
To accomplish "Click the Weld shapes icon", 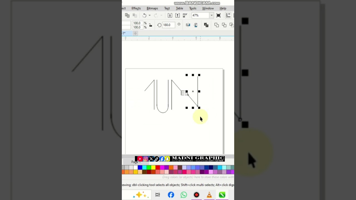I will pos(217,25).
